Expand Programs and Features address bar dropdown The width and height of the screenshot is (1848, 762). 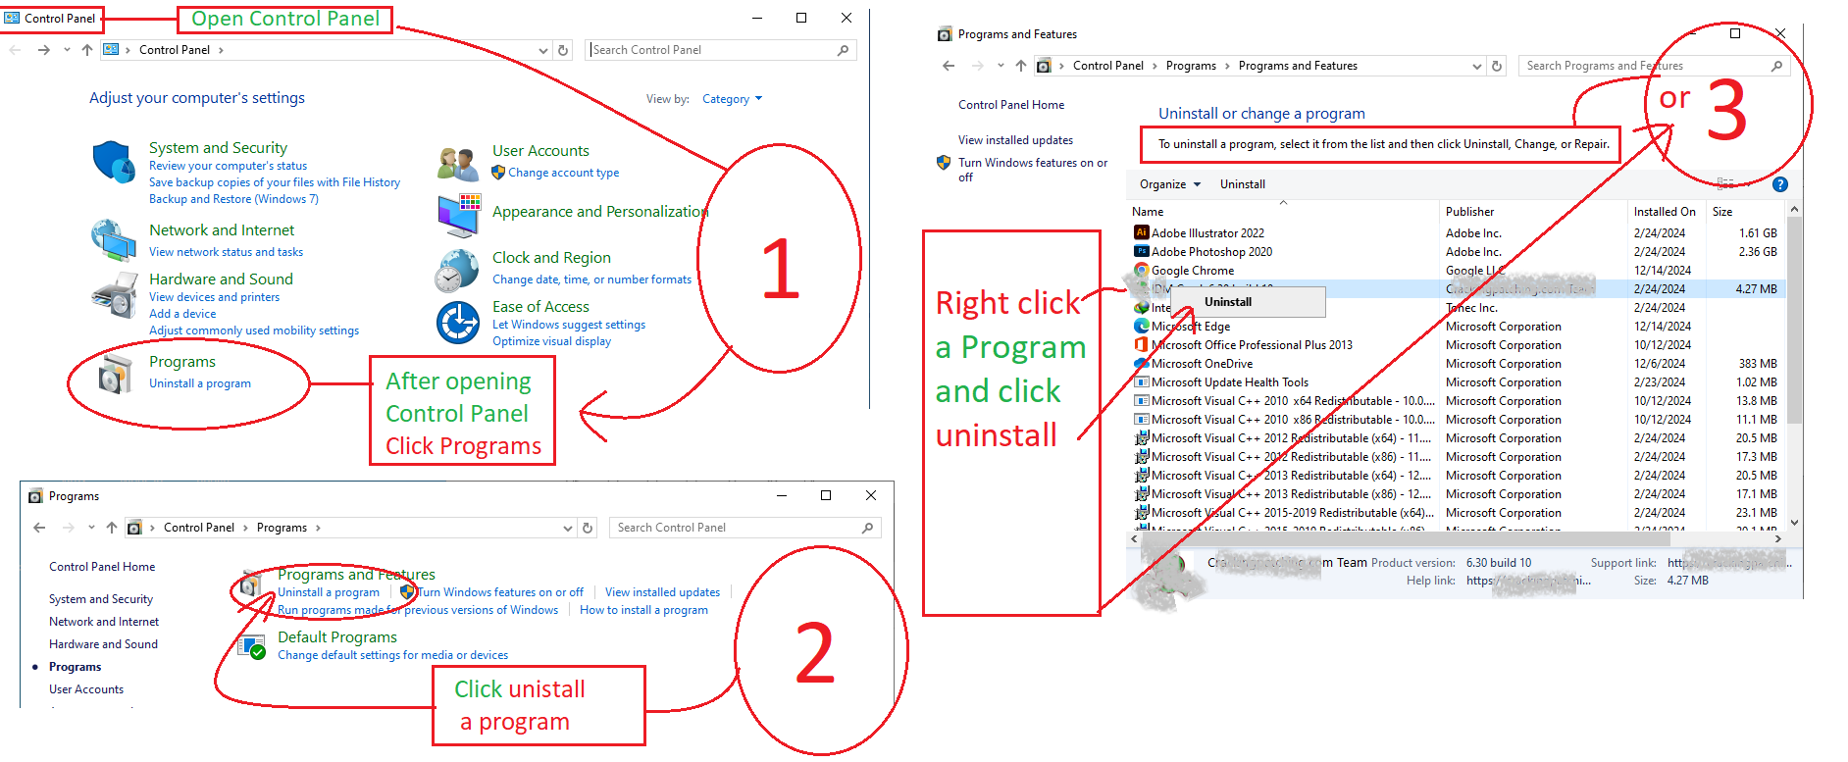click(1477, 66)
